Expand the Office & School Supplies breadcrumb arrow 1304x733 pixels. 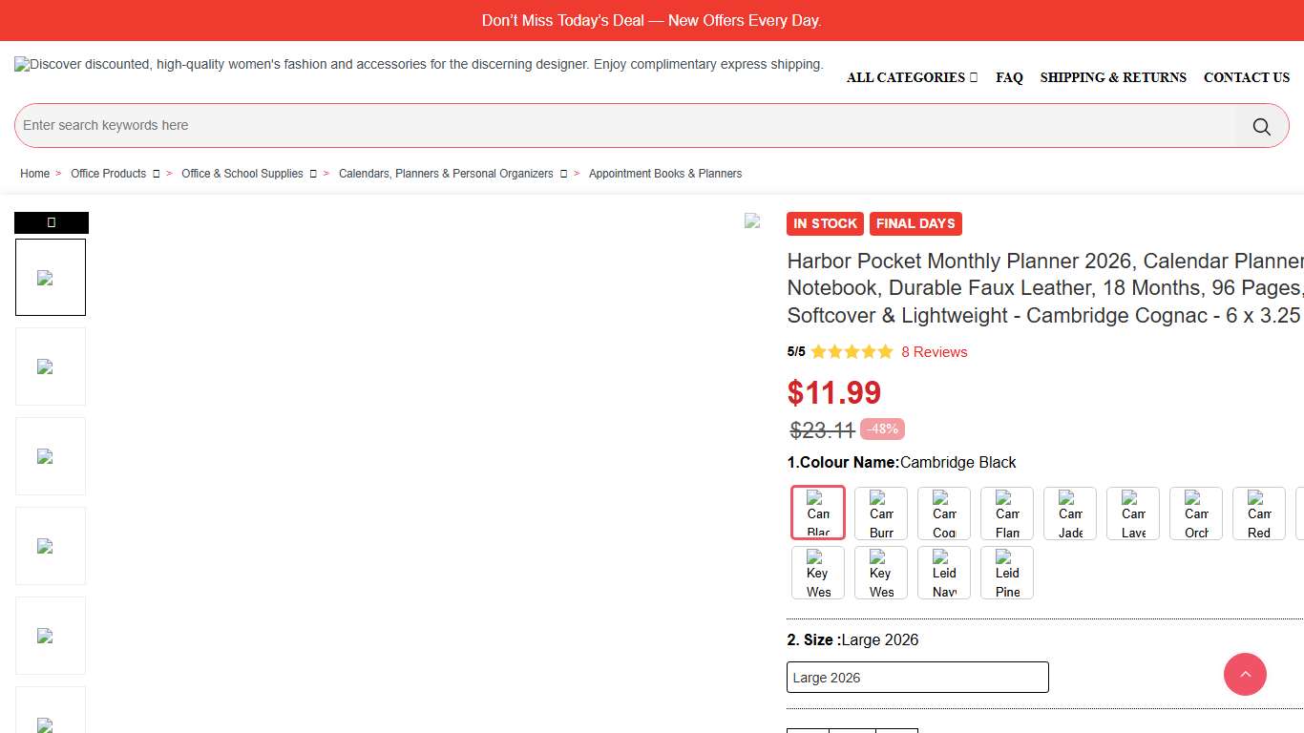tap(315, 174)
